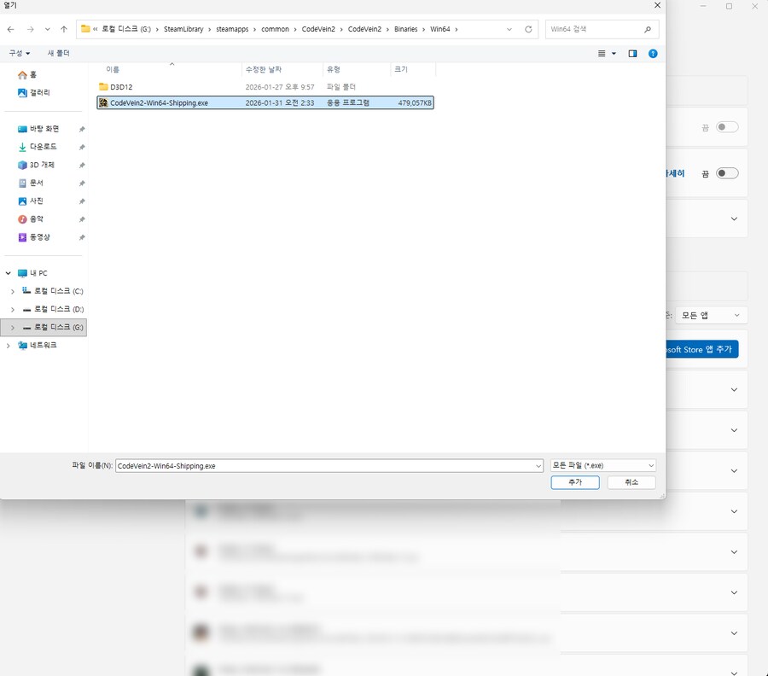The image size is (768, 676).
Task: Toggle the upper 끔 switch
Action: pyautogui.click(x=727, y=127)
